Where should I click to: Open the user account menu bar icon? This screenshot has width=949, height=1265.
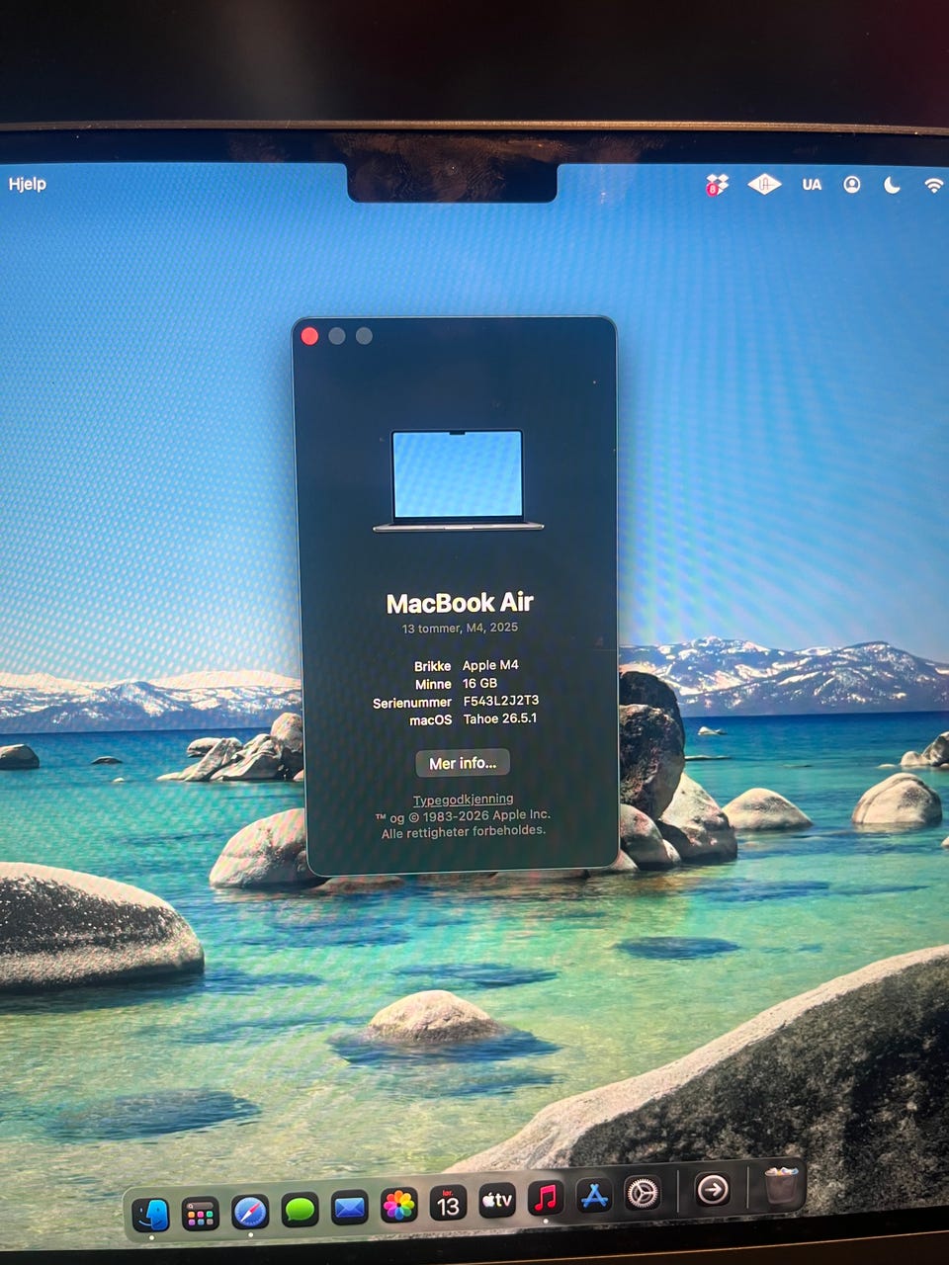[852, 185]
